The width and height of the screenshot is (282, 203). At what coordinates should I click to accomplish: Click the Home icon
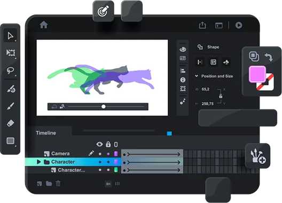coord(44,25)
